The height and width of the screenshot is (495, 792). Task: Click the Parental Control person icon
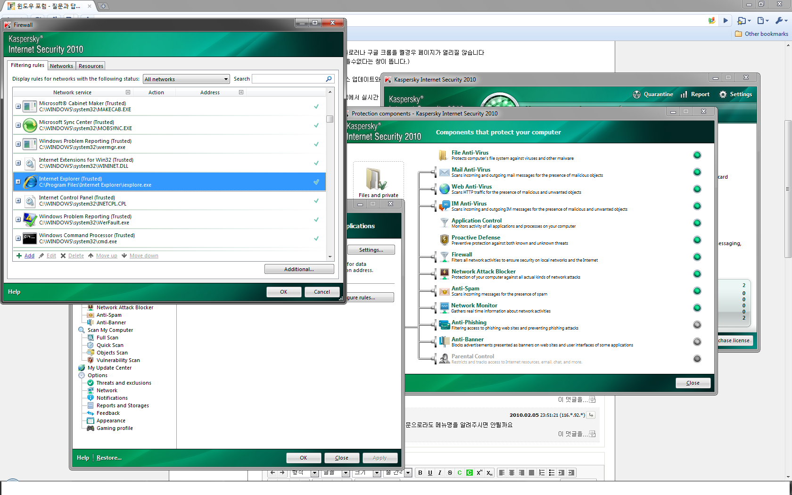click(x=444, y=359)
